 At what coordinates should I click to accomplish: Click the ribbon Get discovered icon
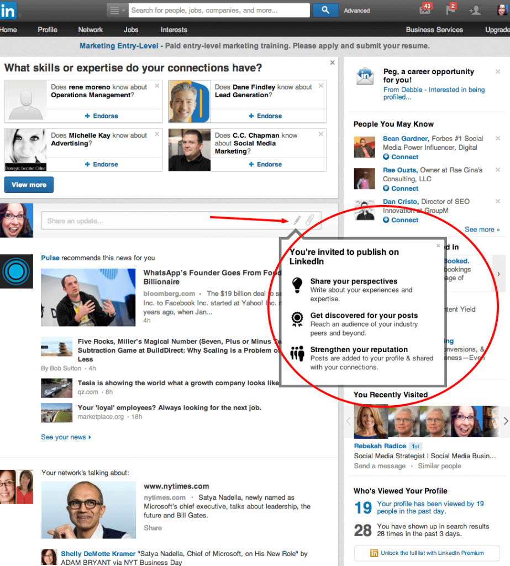click(297, 319)
